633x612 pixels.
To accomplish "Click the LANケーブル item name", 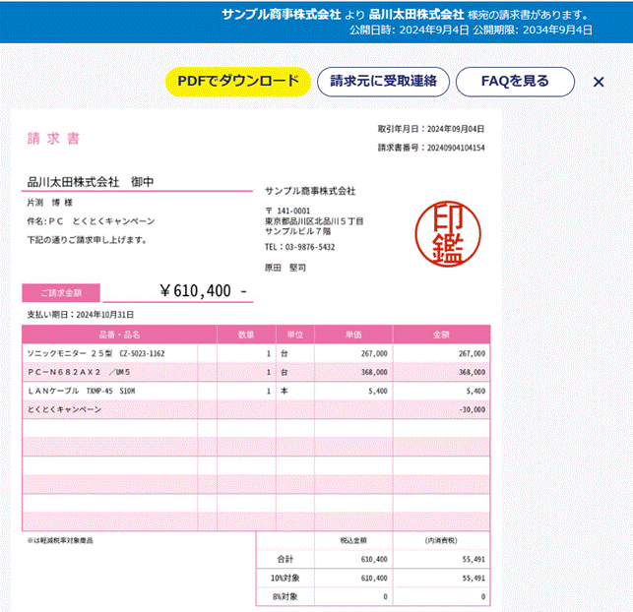I will (x=81, y=391).
